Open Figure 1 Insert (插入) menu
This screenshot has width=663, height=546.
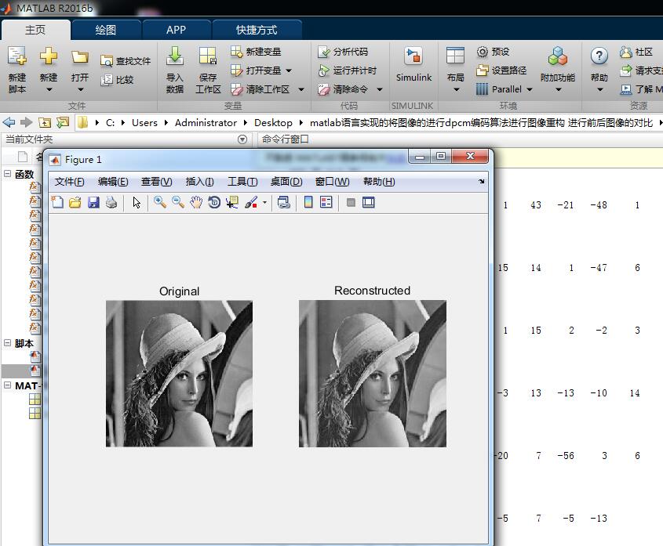tap(199, 182)
